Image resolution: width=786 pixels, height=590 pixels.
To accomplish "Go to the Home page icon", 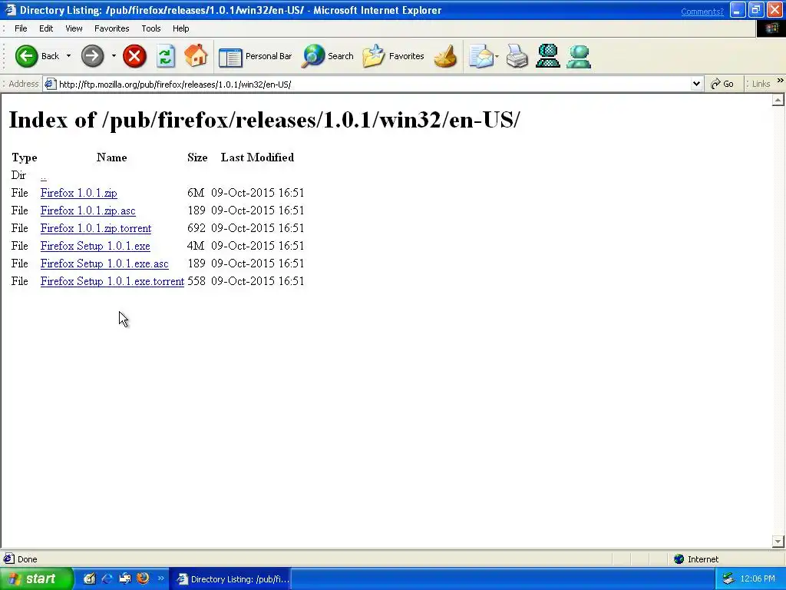I will pos(196,55).
